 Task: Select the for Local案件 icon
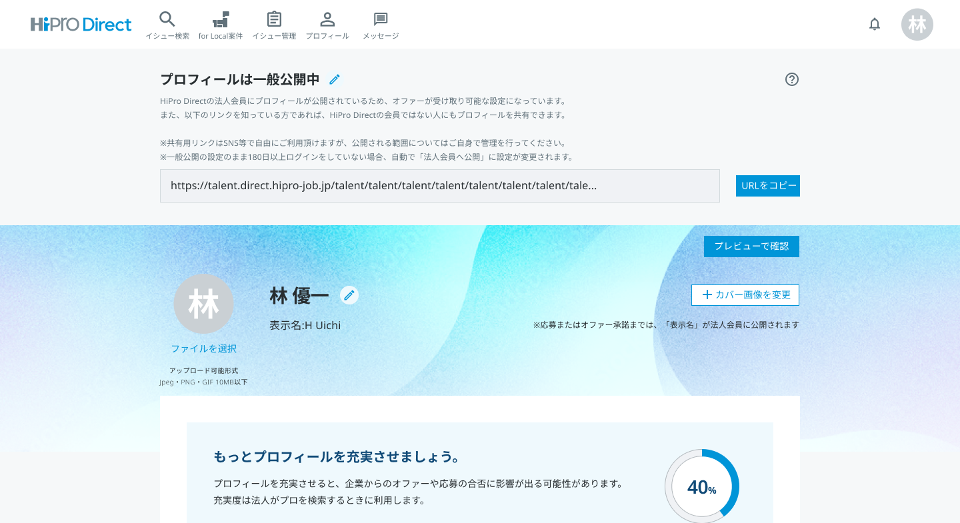point(220,19)
